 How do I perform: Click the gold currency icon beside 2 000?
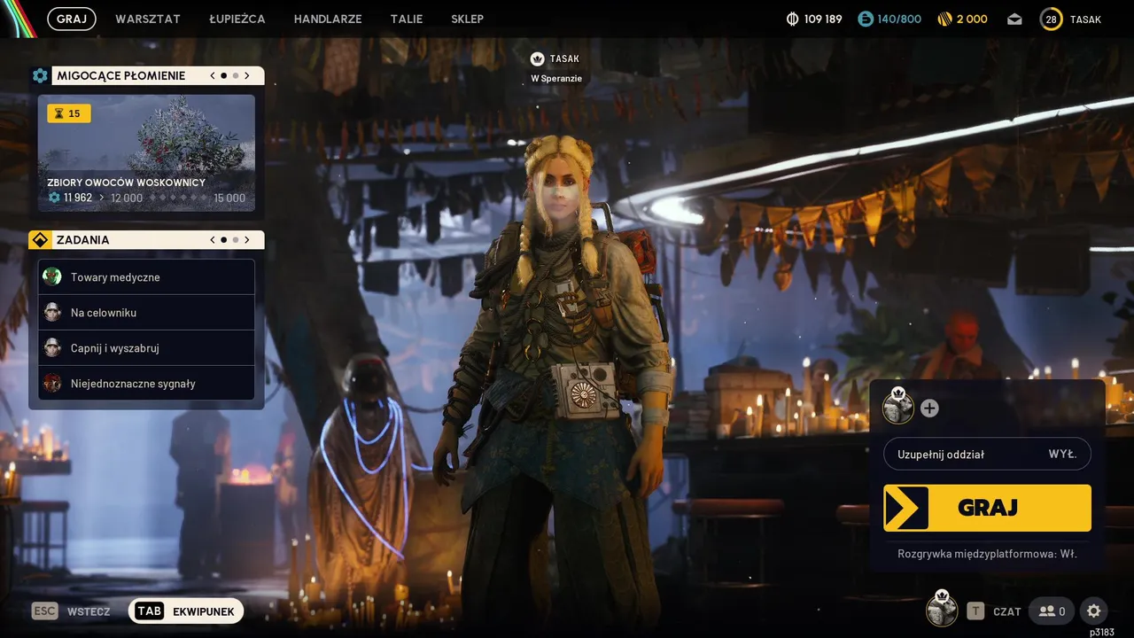[x=945, y=19]
